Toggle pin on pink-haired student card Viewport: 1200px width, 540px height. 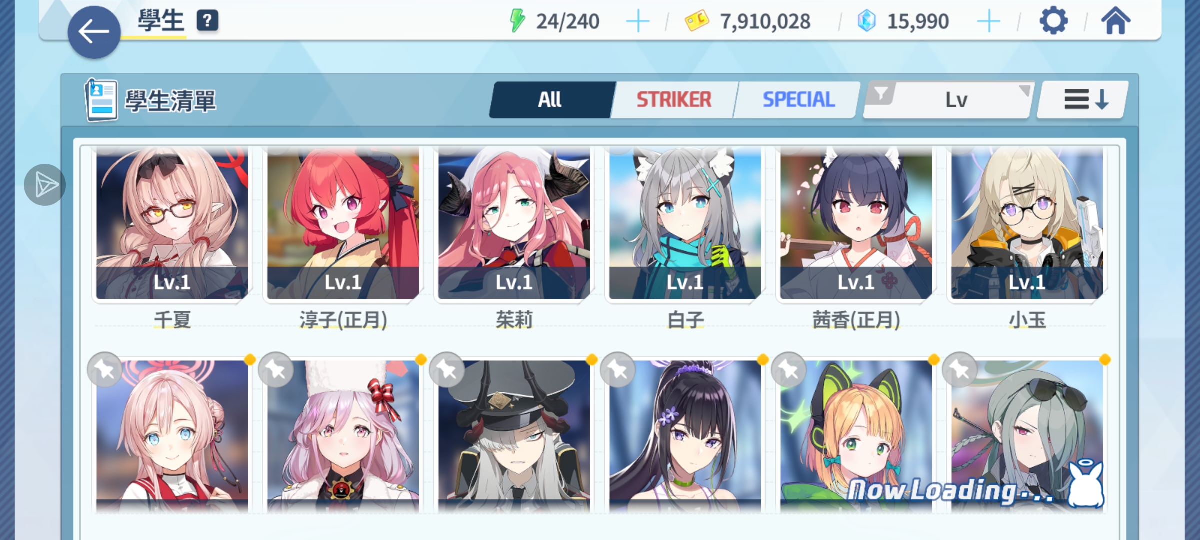pos(105,370)
